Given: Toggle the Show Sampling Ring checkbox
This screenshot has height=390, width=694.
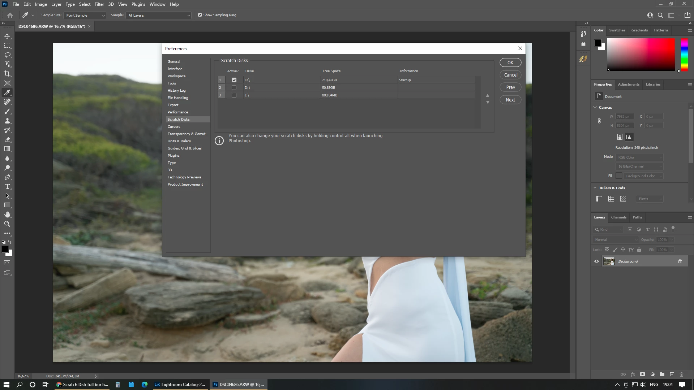Looking at the screenshot, I should [x=200, y=15].
